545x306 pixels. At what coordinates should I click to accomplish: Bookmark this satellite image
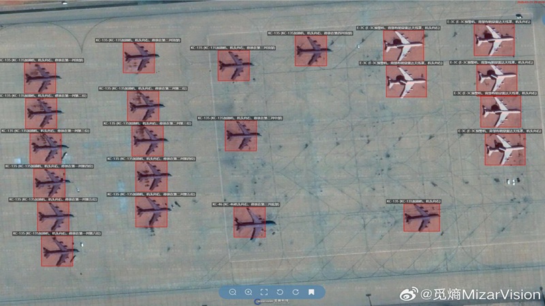point(311,292)
